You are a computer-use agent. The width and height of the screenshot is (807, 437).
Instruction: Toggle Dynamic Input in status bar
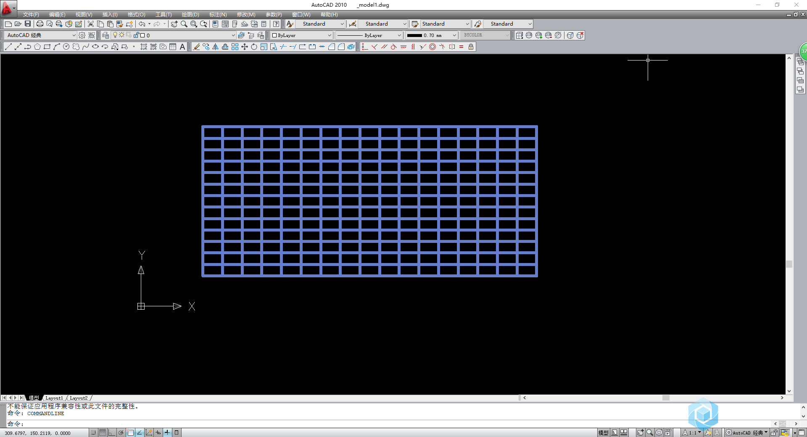pyautogui.click(x=158, y=432)
